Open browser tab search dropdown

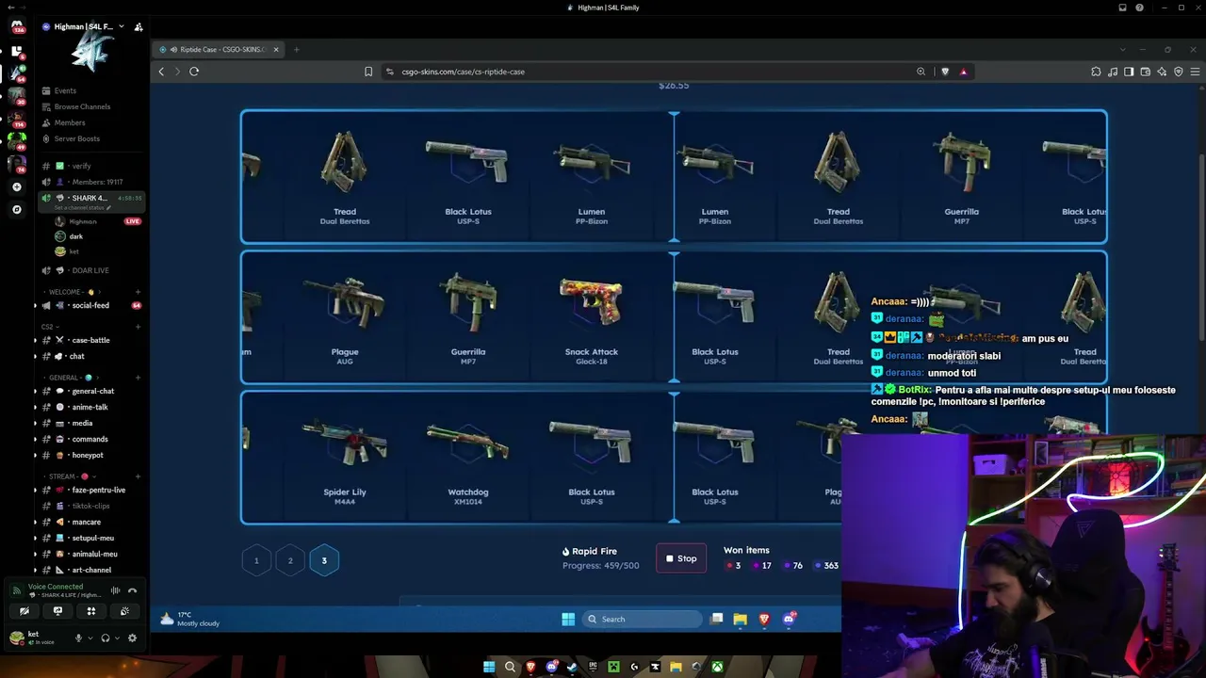[x=1122, y=49]
